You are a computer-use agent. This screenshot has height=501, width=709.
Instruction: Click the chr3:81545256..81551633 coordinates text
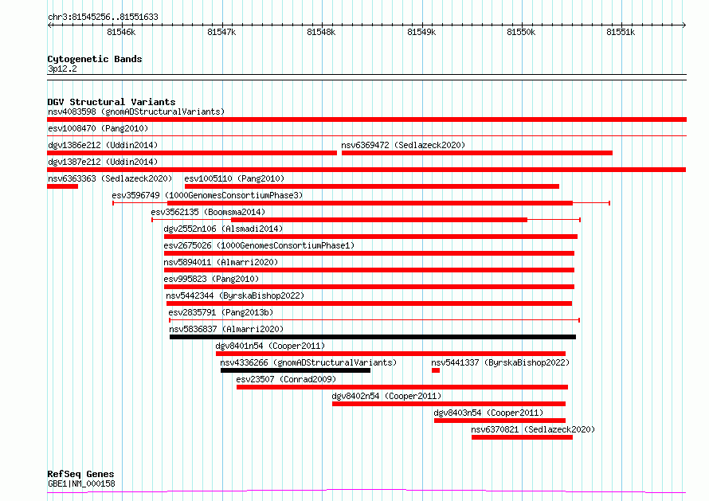coord(103,18)
